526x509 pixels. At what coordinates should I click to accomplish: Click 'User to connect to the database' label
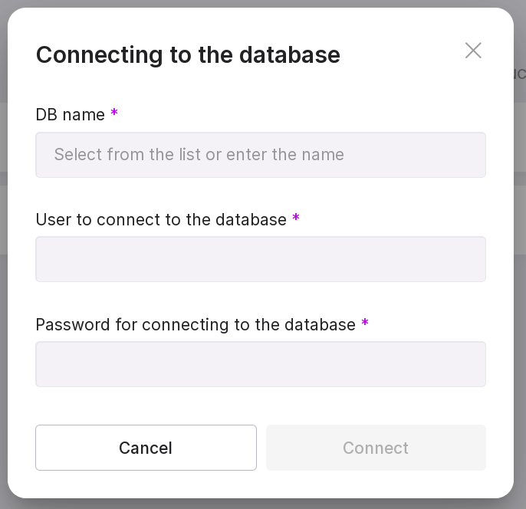click(x=161, y=220)
